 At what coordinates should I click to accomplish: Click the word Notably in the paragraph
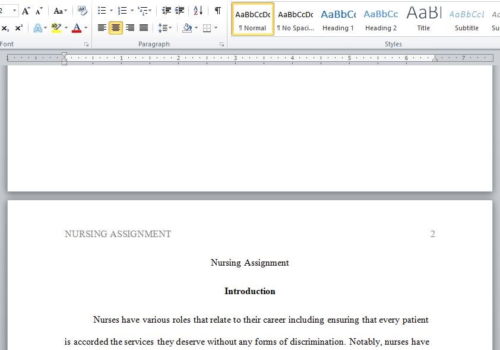pyautogui.click(x=365, y=342)
